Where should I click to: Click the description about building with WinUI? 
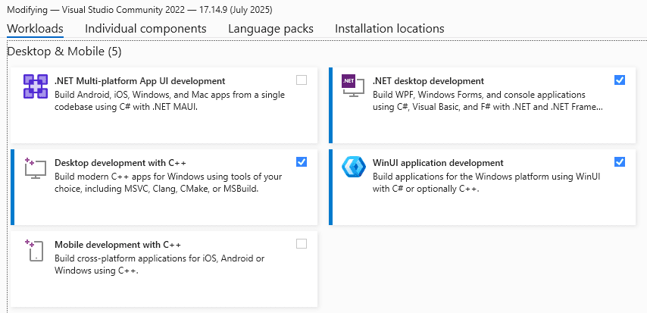tap(486, 183)
